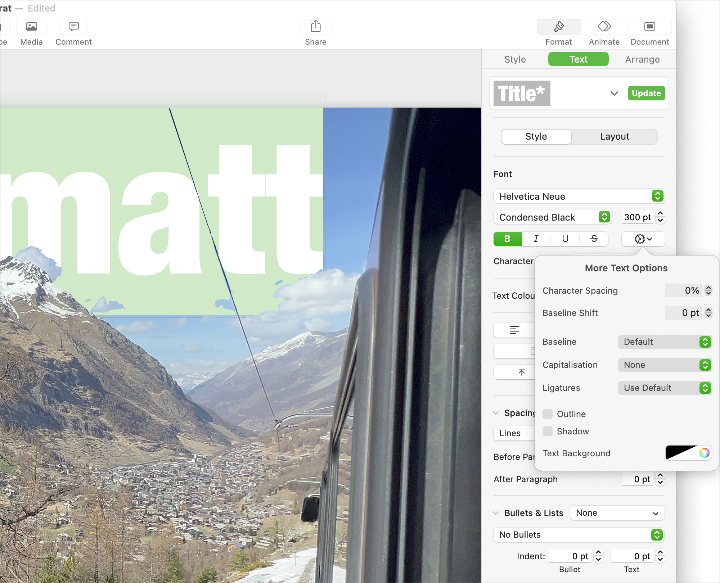This screenshot has width=720, height=583.
Task: Enable the Shadow checkbox
Action: [x=548, y=431]
